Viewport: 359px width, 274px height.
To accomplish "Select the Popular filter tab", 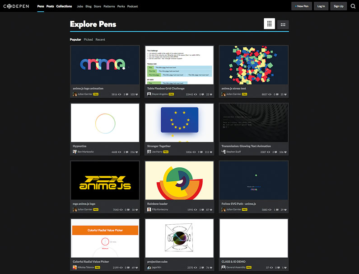I will pos(75,39).
